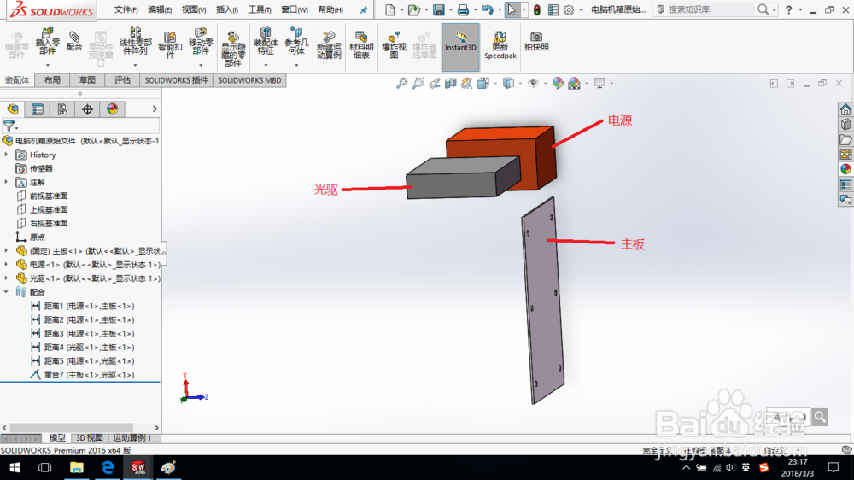Open Assembly Features tool
The height and width of the screenshot is (480, 854).
266,41
